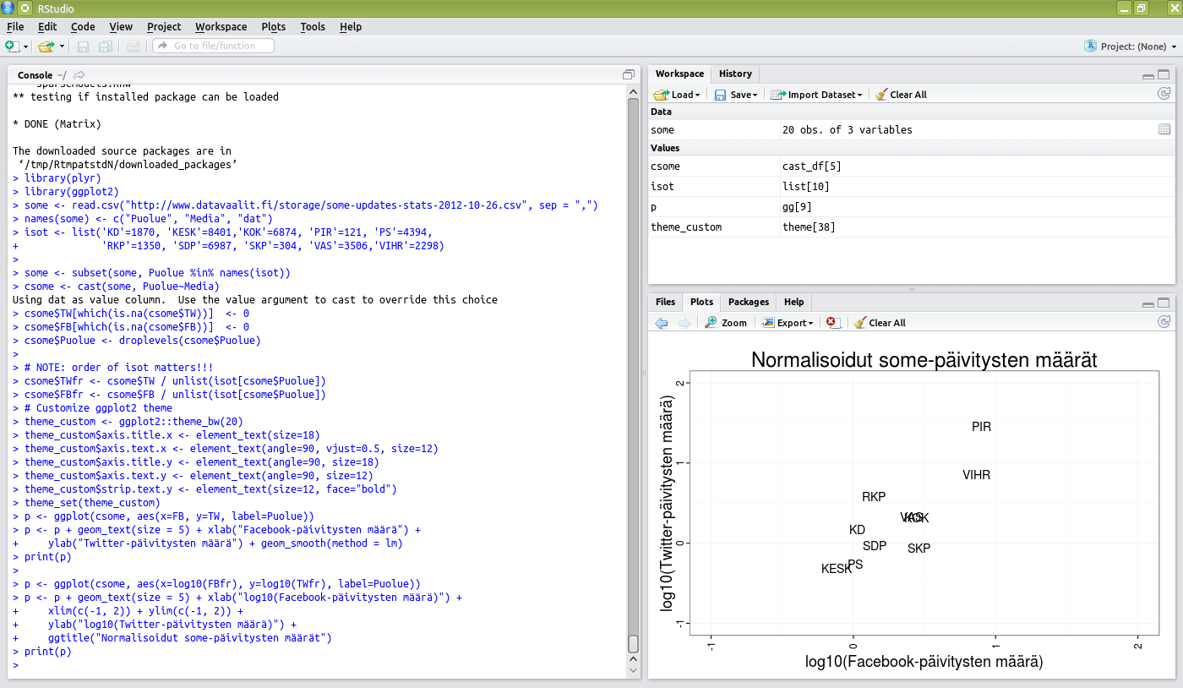Viewport: 1183px width, 688px height.
Task: Click the VIHR label in the plot
Action: [976, 475]
